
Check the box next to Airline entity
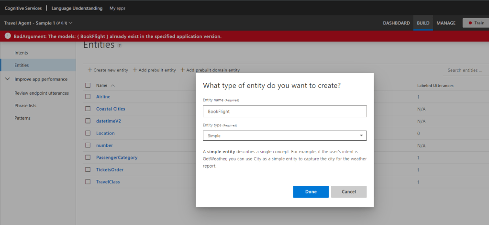88,97
